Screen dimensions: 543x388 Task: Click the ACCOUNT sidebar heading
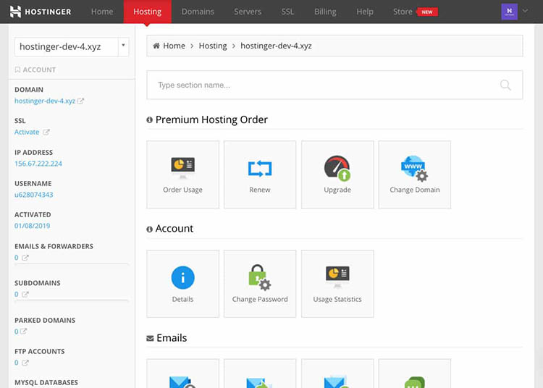[39, 69]
